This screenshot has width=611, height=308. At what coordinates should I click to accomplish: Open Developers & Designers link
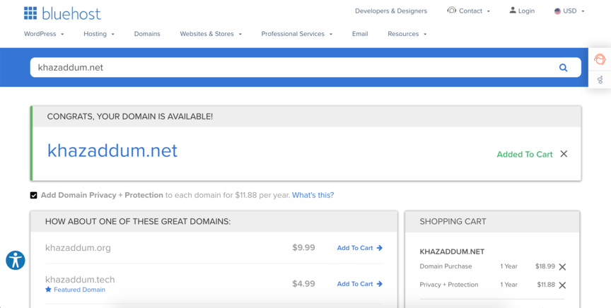coord(391,11)
